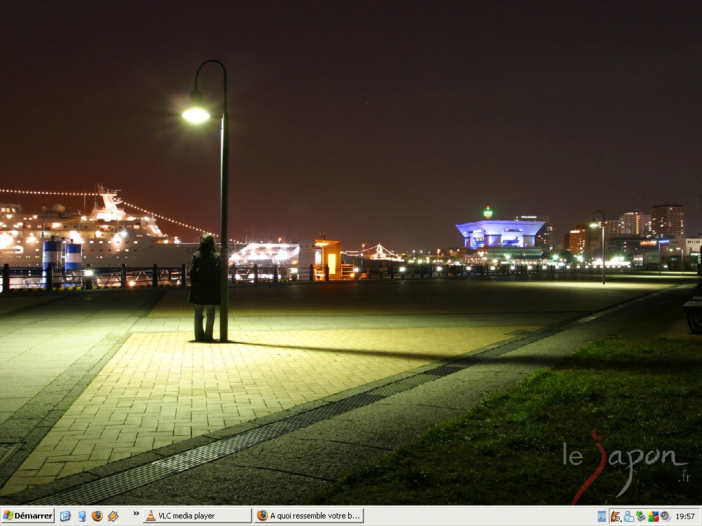Click the first Quick Launch icon beside Démarrer
The width and height of the screenshot is (702, 526).
tap(65, 516)
